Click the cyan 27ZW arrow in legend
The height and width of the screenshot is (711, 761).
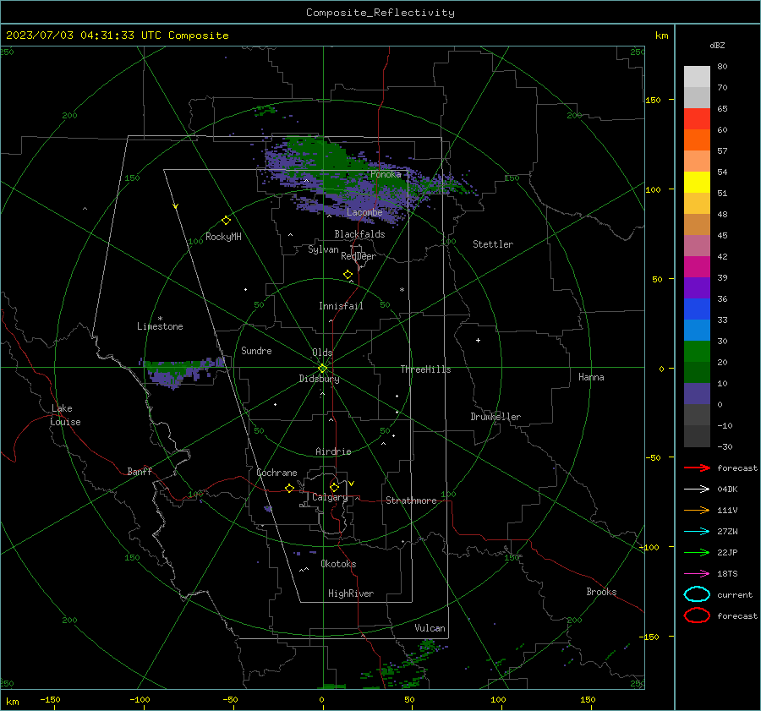click(x=697, y=532)
